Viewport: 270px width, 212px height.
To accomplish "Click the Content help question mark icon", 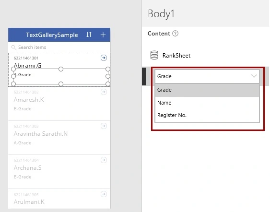I will click(x=176, y=34).
